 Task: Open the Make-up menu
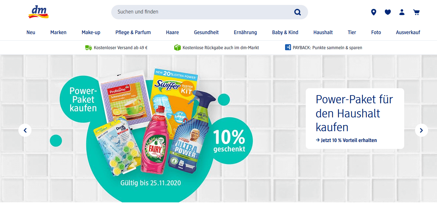click(91, 32)
